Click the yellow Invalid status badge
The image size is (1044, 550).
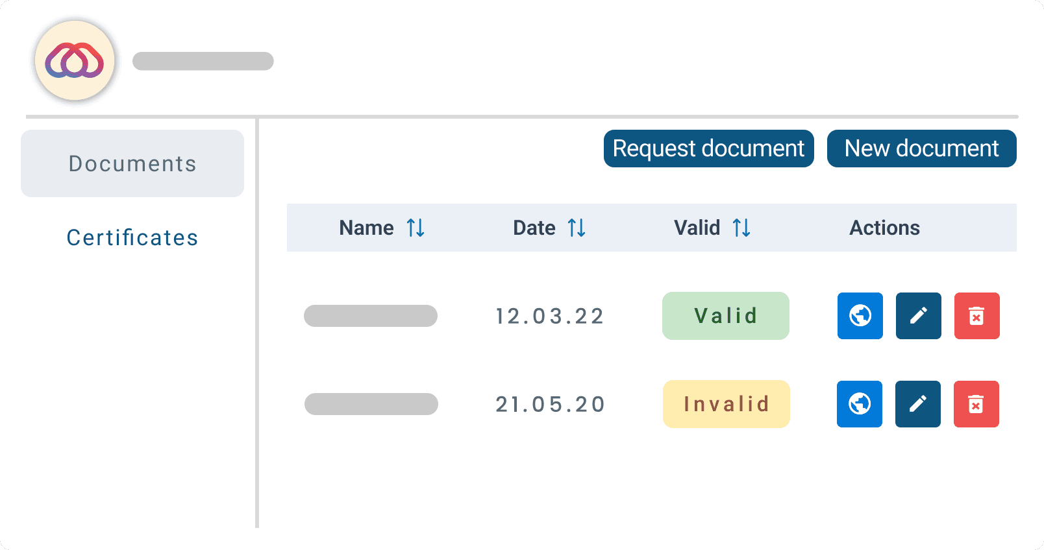pos(725,404)
